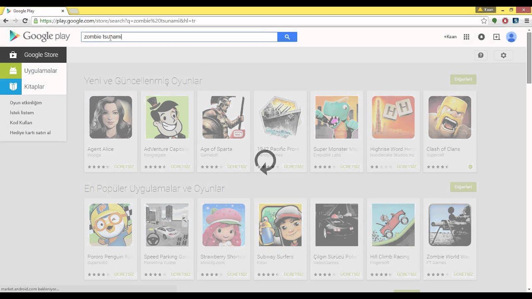Screen dimensions: 532x299
Task: Click the browser back arrow
Action: coord(6,21)
